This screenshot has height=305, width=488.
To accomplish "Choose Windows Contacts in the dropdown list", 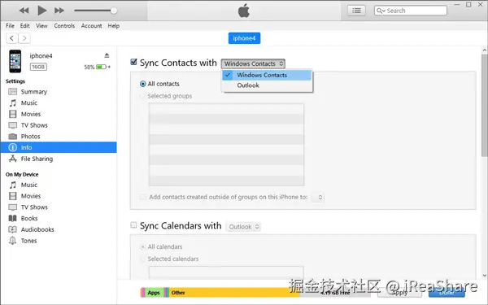I will (x=267, y=76).
